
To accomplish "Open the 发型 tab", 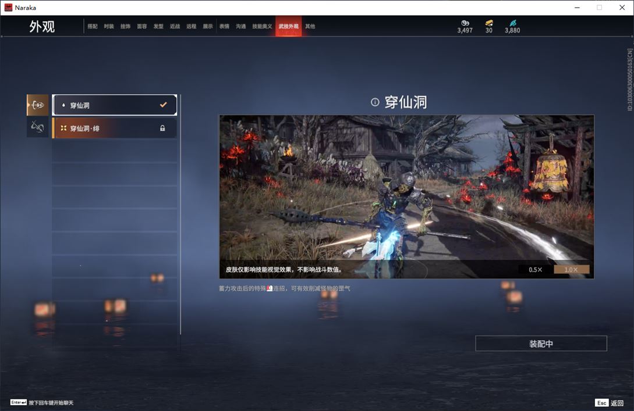I will coord(158,26).
